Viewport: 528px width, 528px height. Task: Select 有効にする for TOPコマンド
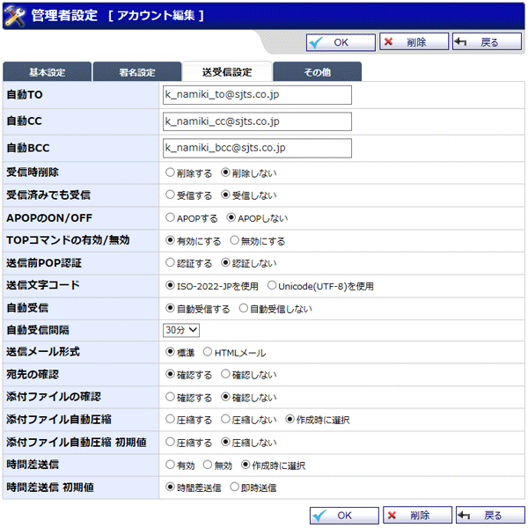pos(170,240)
